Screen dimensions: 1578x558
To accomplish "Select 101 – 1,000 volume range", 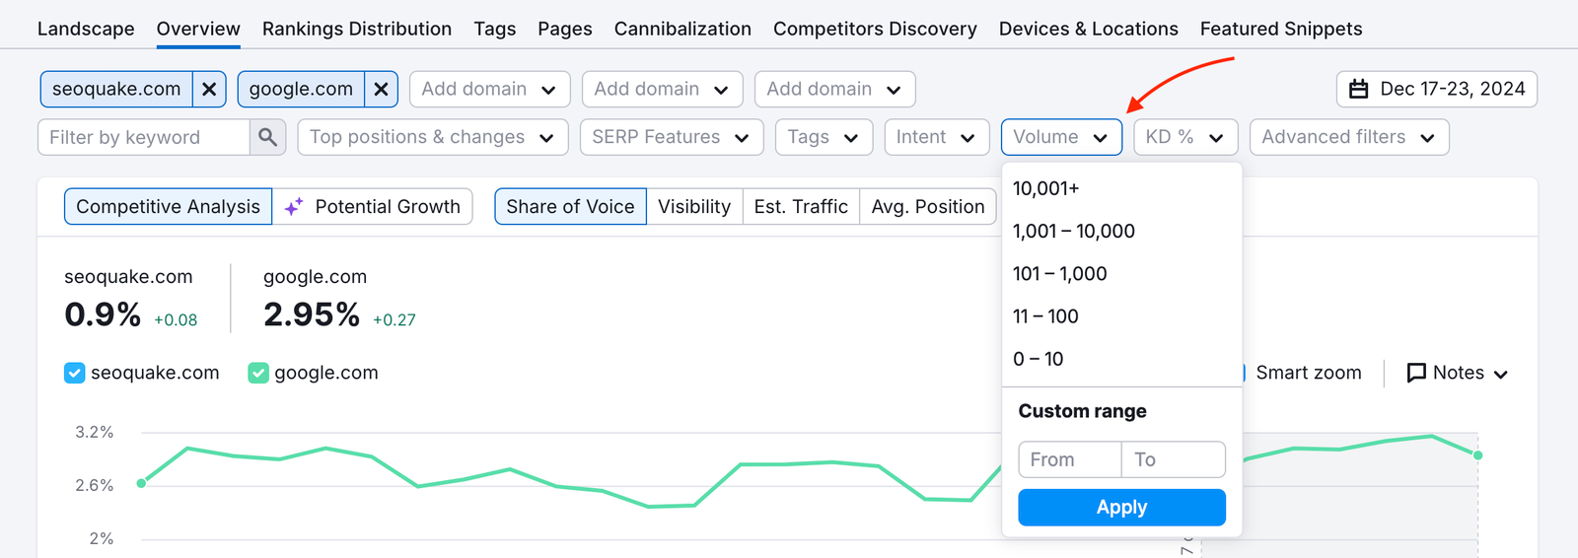I will (x=1121, y=273).
